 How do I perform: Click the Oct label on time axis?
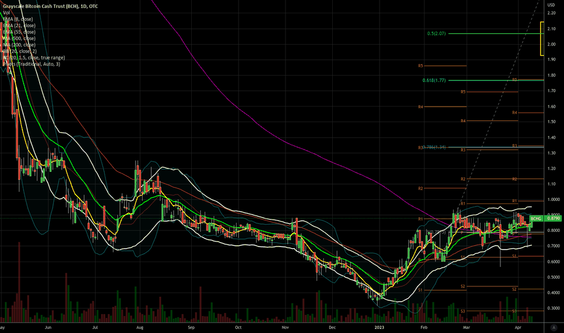tap(238, 328)
